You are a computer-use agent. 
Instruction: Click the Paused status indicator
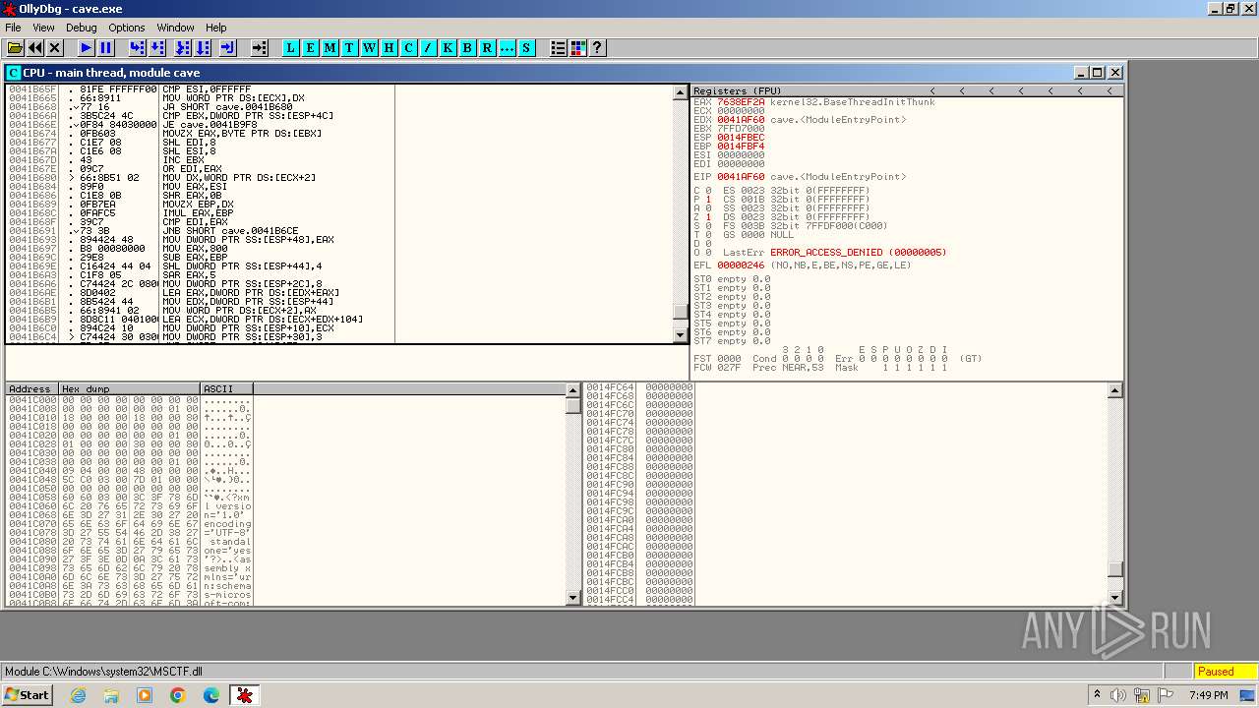coord(1225,672)
